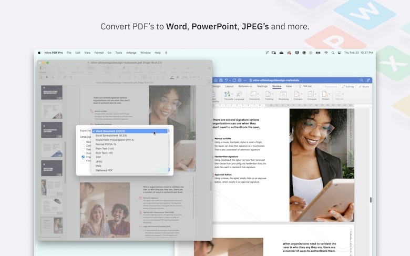Open the Editing mode button in Word
Screen dimensions: 410x256
[x=348, y=87]
